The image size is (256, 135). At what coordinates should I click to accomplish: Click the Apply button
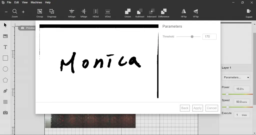[197, 108]
